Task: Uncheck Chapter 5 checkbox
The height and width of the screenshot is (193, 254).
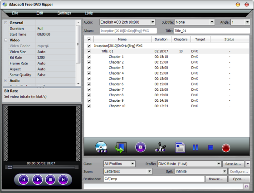Action: pyautogui.click(x=89, y=79)
